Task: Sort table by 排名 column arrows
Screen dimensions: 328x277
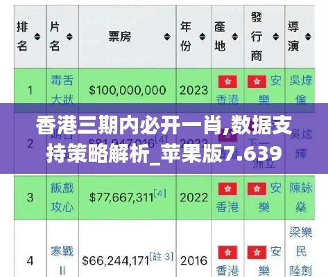Action: click(x=37, y=37)
